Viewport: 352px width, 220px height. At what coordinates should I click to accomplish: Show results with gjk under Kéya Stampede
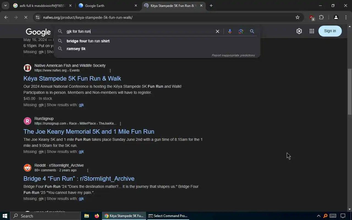81,105
